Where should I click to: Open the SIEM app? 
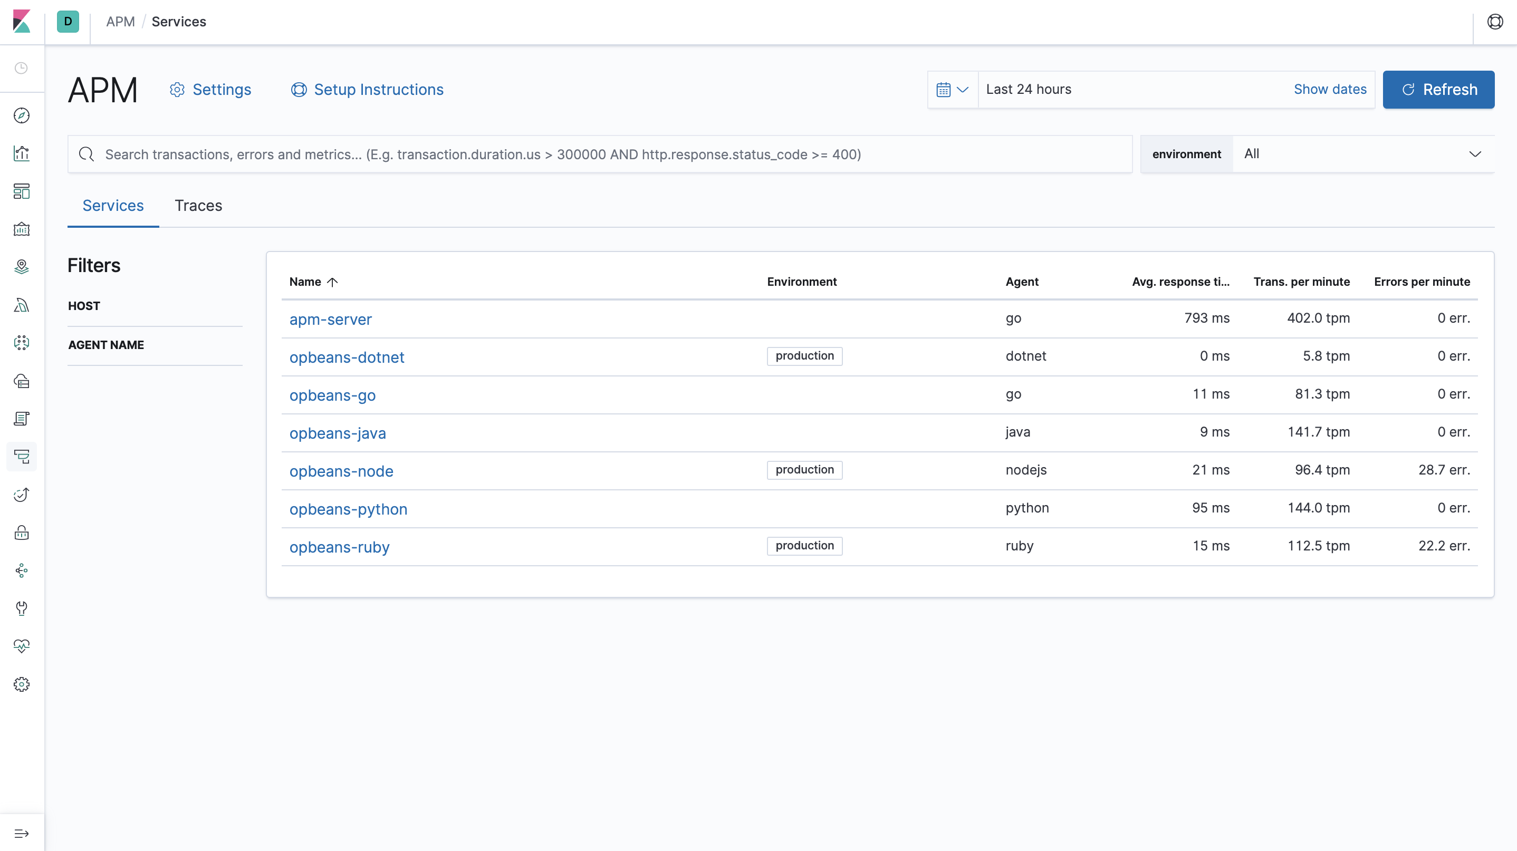(x=21, y=533)
